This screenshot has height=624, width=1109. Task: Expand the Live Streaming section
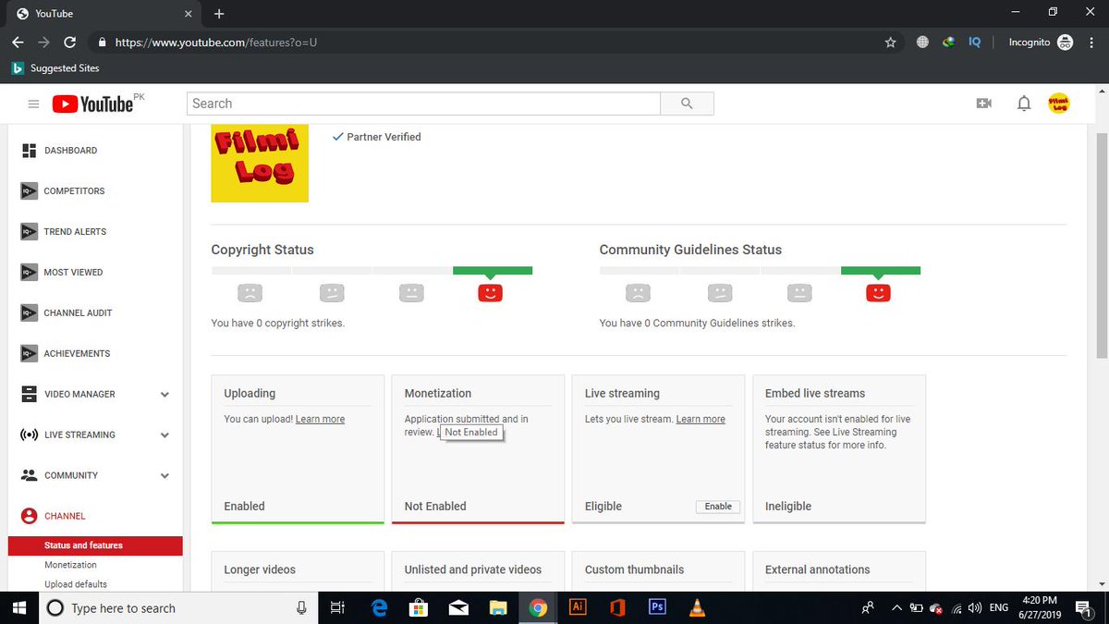coord(165,435)
